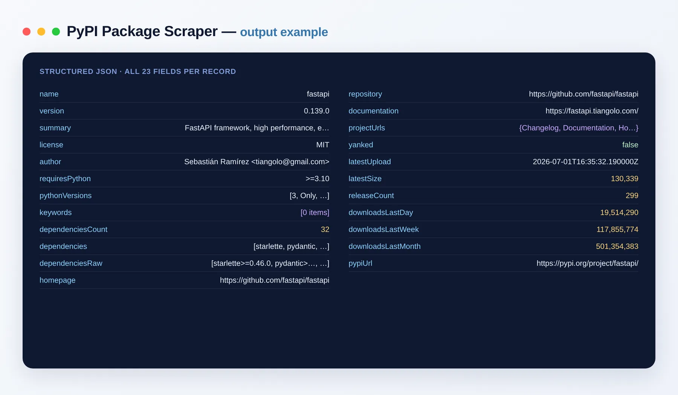This screenshot has height=395, width=678.
Task: Click the 'downloadsLastDay' field label
Action: [381, 213]
